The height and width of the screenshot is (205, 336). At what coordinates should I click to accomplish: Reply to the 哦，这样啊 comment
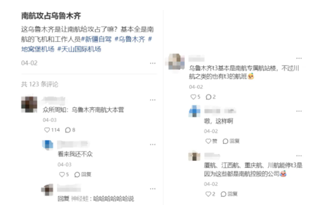click(231, 141)
